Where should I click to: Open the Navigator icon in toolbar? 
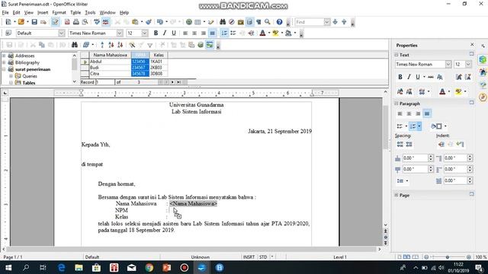pyautogui.click(x=232, y=22)
